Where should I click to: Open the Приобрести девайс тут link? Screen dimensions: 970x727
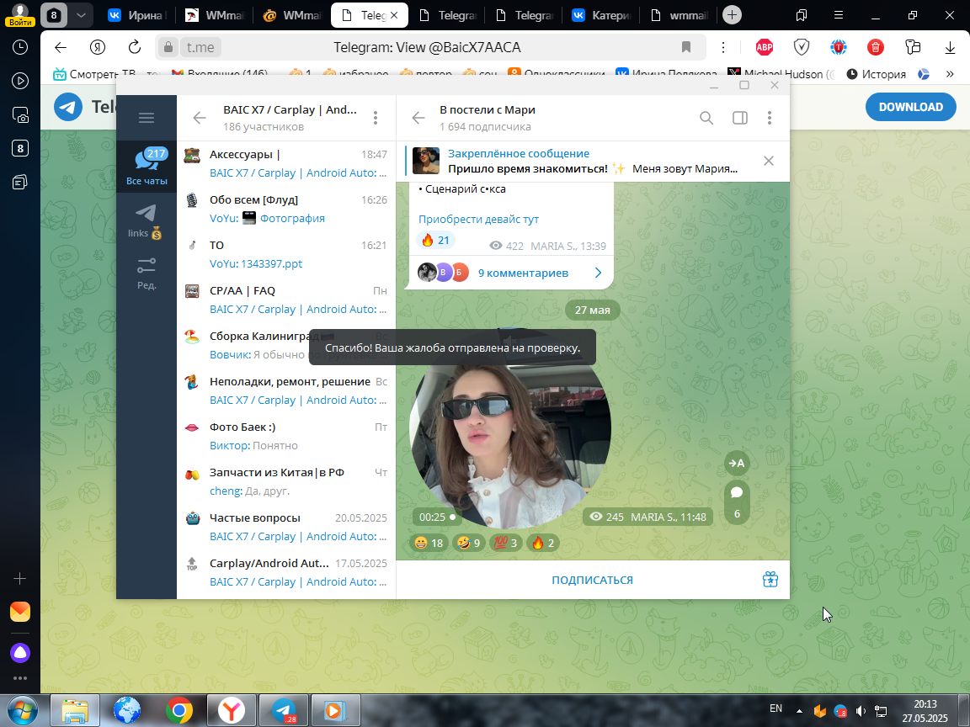(478, 219)
